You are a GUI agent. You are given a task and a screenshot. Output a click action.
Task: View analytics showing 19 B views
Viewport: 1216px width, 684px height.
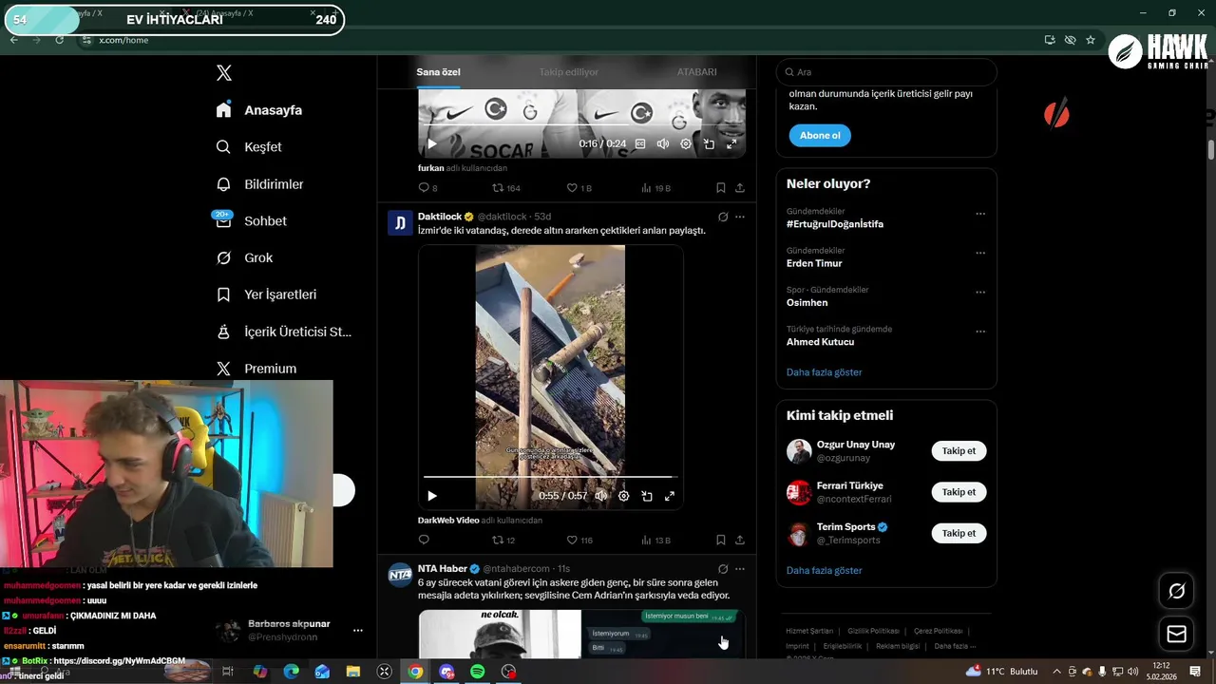(655, 188)
